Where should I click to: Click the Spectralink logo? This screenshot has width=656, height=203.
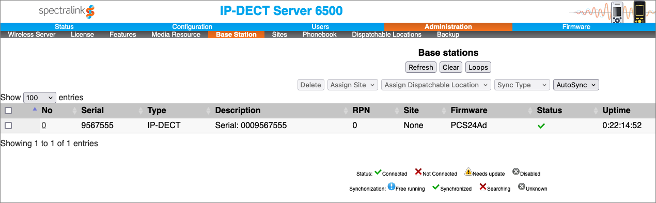coord(67,11)
